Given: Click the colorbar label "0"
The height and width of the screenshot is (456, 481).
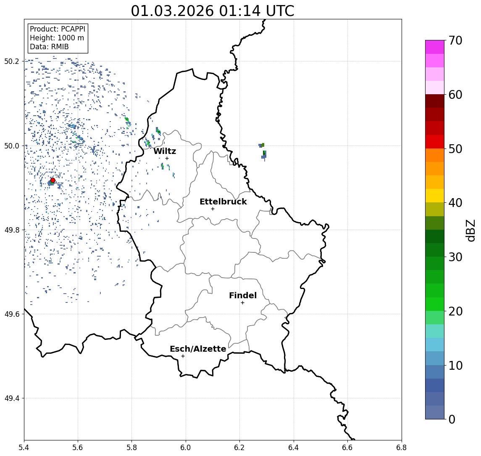Looking at the screenshot, I should [x=452, y=419].
